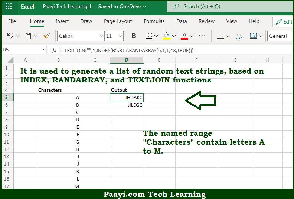Viewport: 294px width, 199px height.
Task: Select cell B12 containing H
Action: 59,149
